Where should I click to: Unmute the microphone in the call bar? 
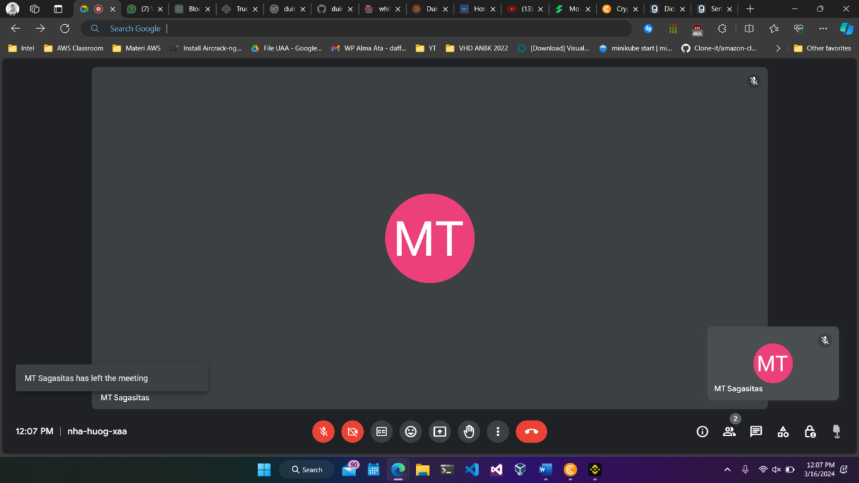(x=323, y=431)
